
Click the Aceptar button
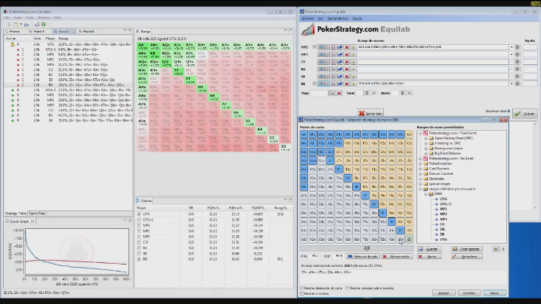click(443, 293)
